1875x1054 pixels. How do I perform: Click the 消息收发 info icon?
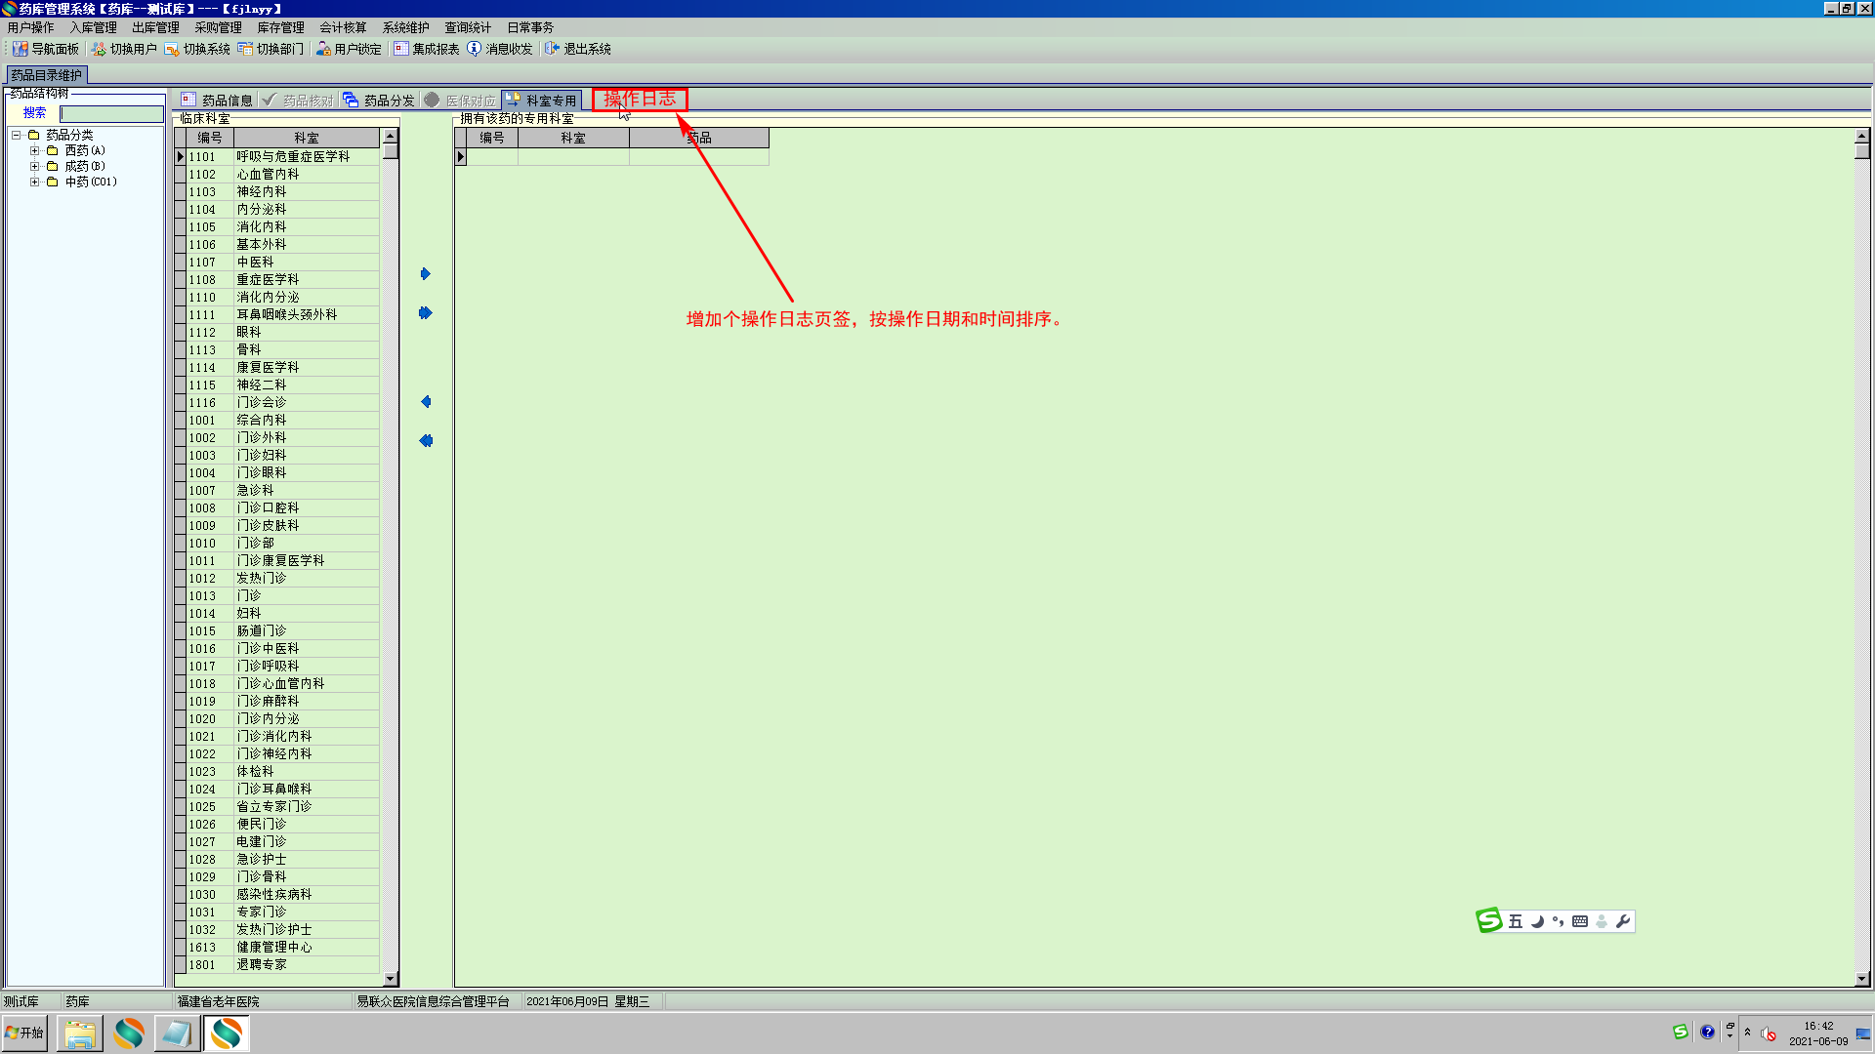click(475, 49)
